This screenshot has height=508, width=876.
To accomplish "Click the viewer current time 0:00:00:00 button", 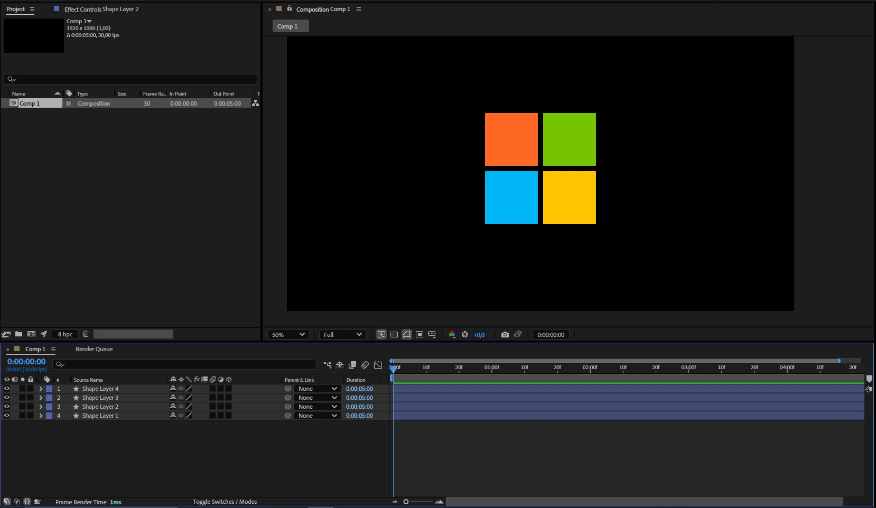I will click(x=551, y=334).
